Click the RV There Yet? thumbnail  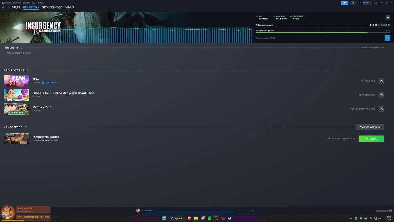click(16, 109)
